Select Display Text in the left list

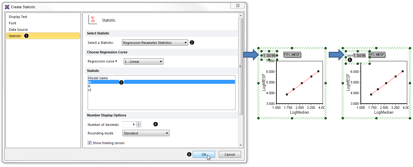coord(18,17)
